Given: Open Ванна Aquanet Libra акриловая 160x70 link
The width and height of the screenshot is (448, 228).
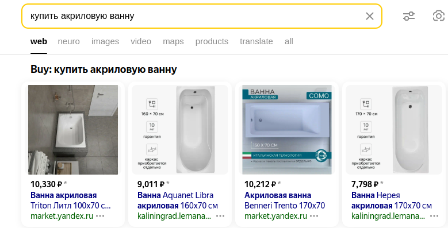Looking at the screenshot, I should [x=178, y=200].
